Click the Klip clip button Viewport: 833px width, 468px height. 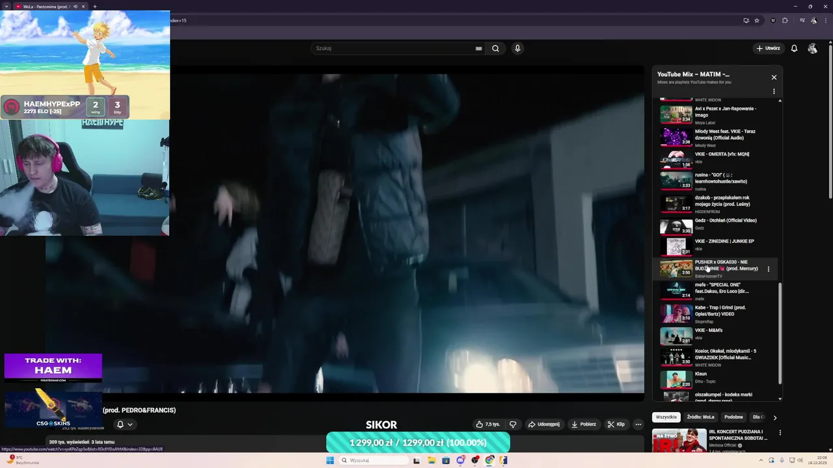pos(616,424)
